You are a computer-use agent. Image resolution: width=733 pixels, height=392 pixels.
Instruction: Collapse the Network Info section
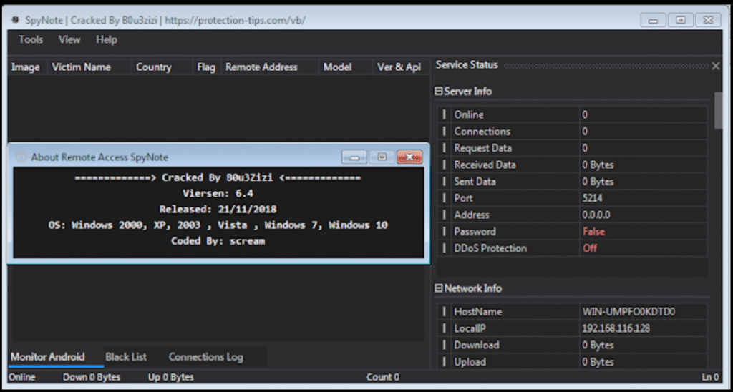coord(439,288)
